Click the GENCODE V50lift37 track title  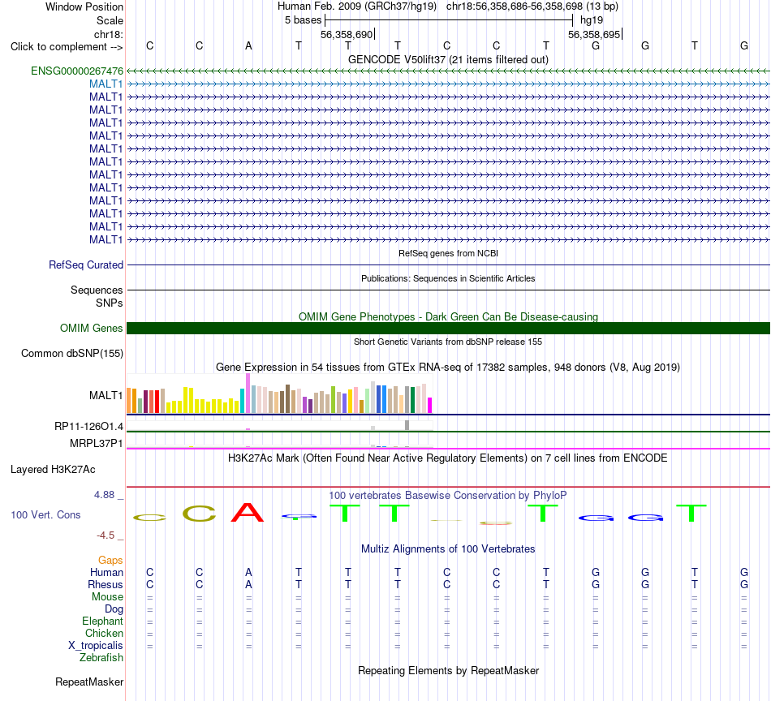(448, 59)
